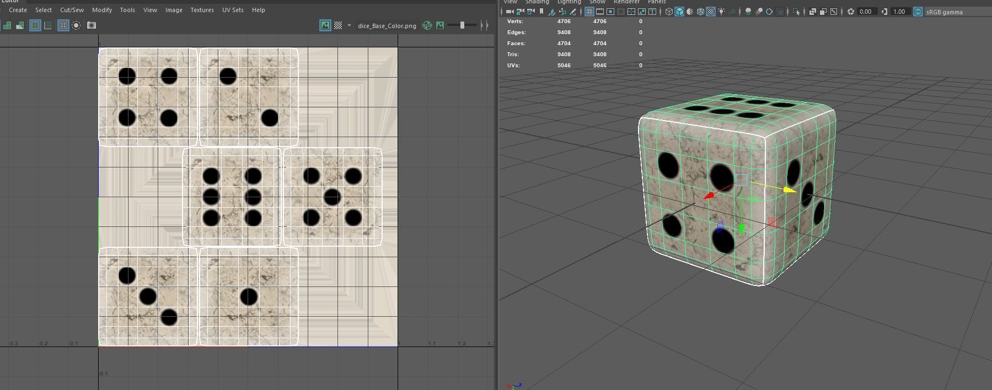Viewport: 992px width, 390px height.
Task: Toggle the UV distortion display icon
Action: tap(20, 25)
